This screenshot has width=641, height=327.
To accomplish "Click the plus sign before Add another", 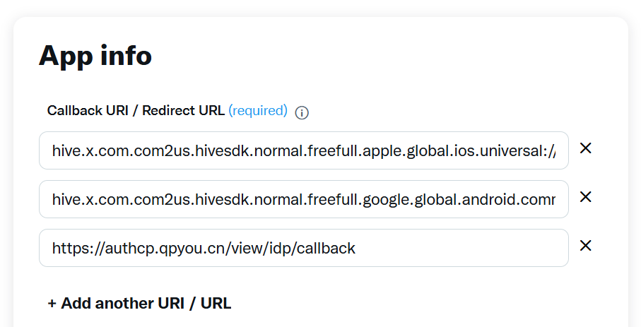I will (x=52, y=304).
